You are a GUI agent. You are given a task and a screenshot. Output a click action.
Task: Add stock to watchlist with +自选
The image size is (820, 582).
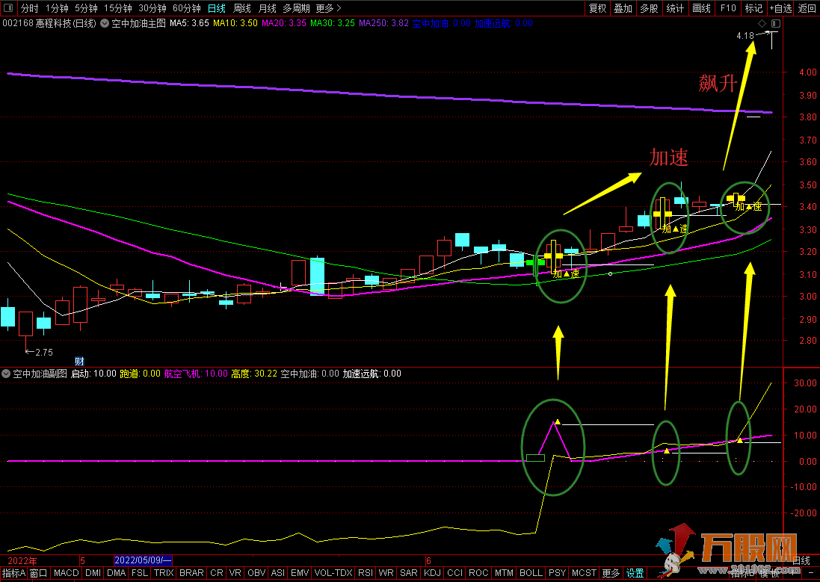click(x=781, y=8)
